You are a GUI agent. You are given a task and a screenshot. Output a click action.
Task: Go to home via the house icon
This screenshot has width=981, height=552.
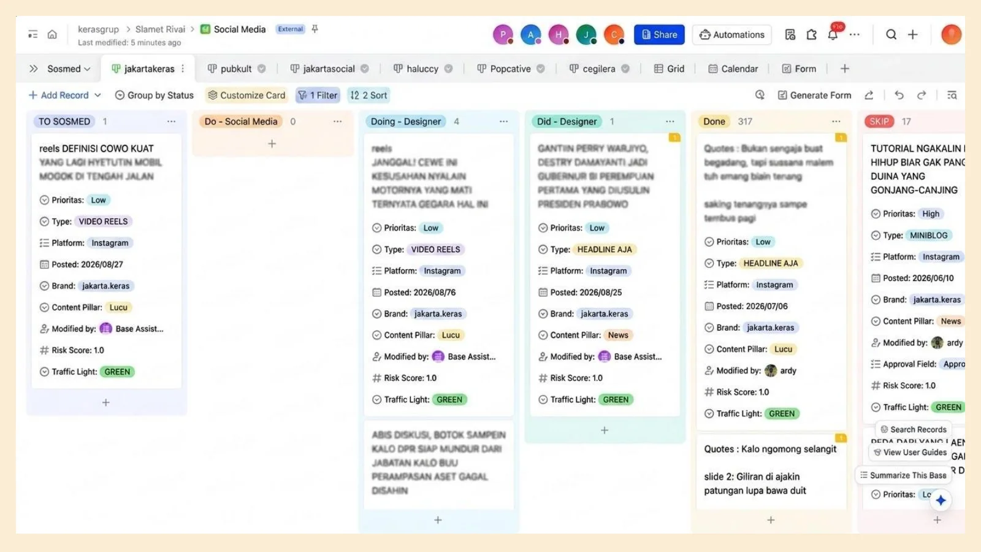coord(52,34)
